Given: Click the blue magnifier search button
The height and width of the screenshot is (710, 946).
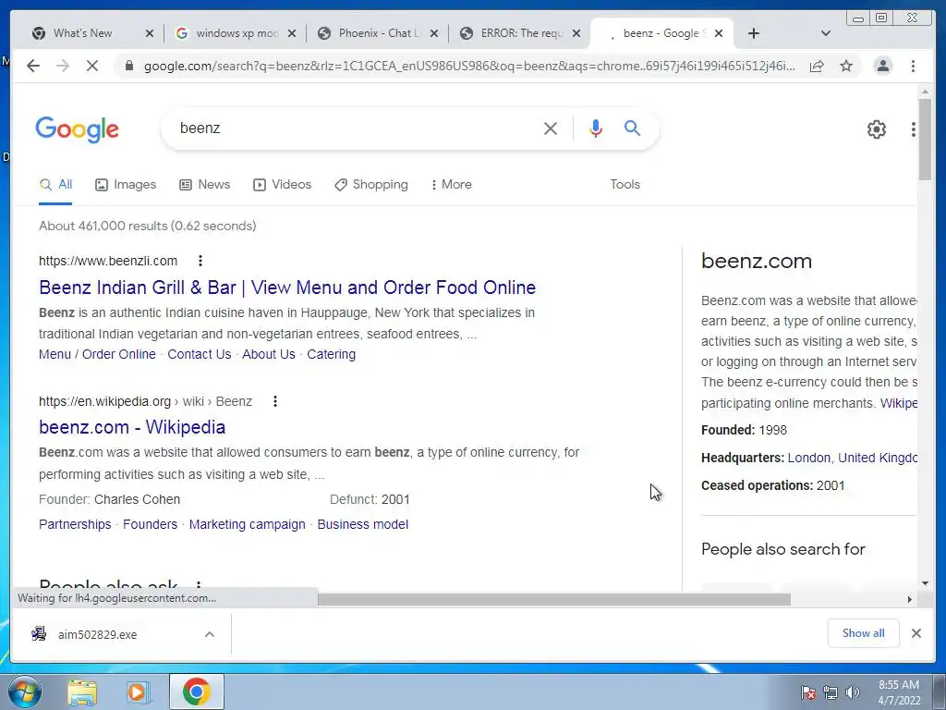Looking at the screenshot, I should coord(632,128).
